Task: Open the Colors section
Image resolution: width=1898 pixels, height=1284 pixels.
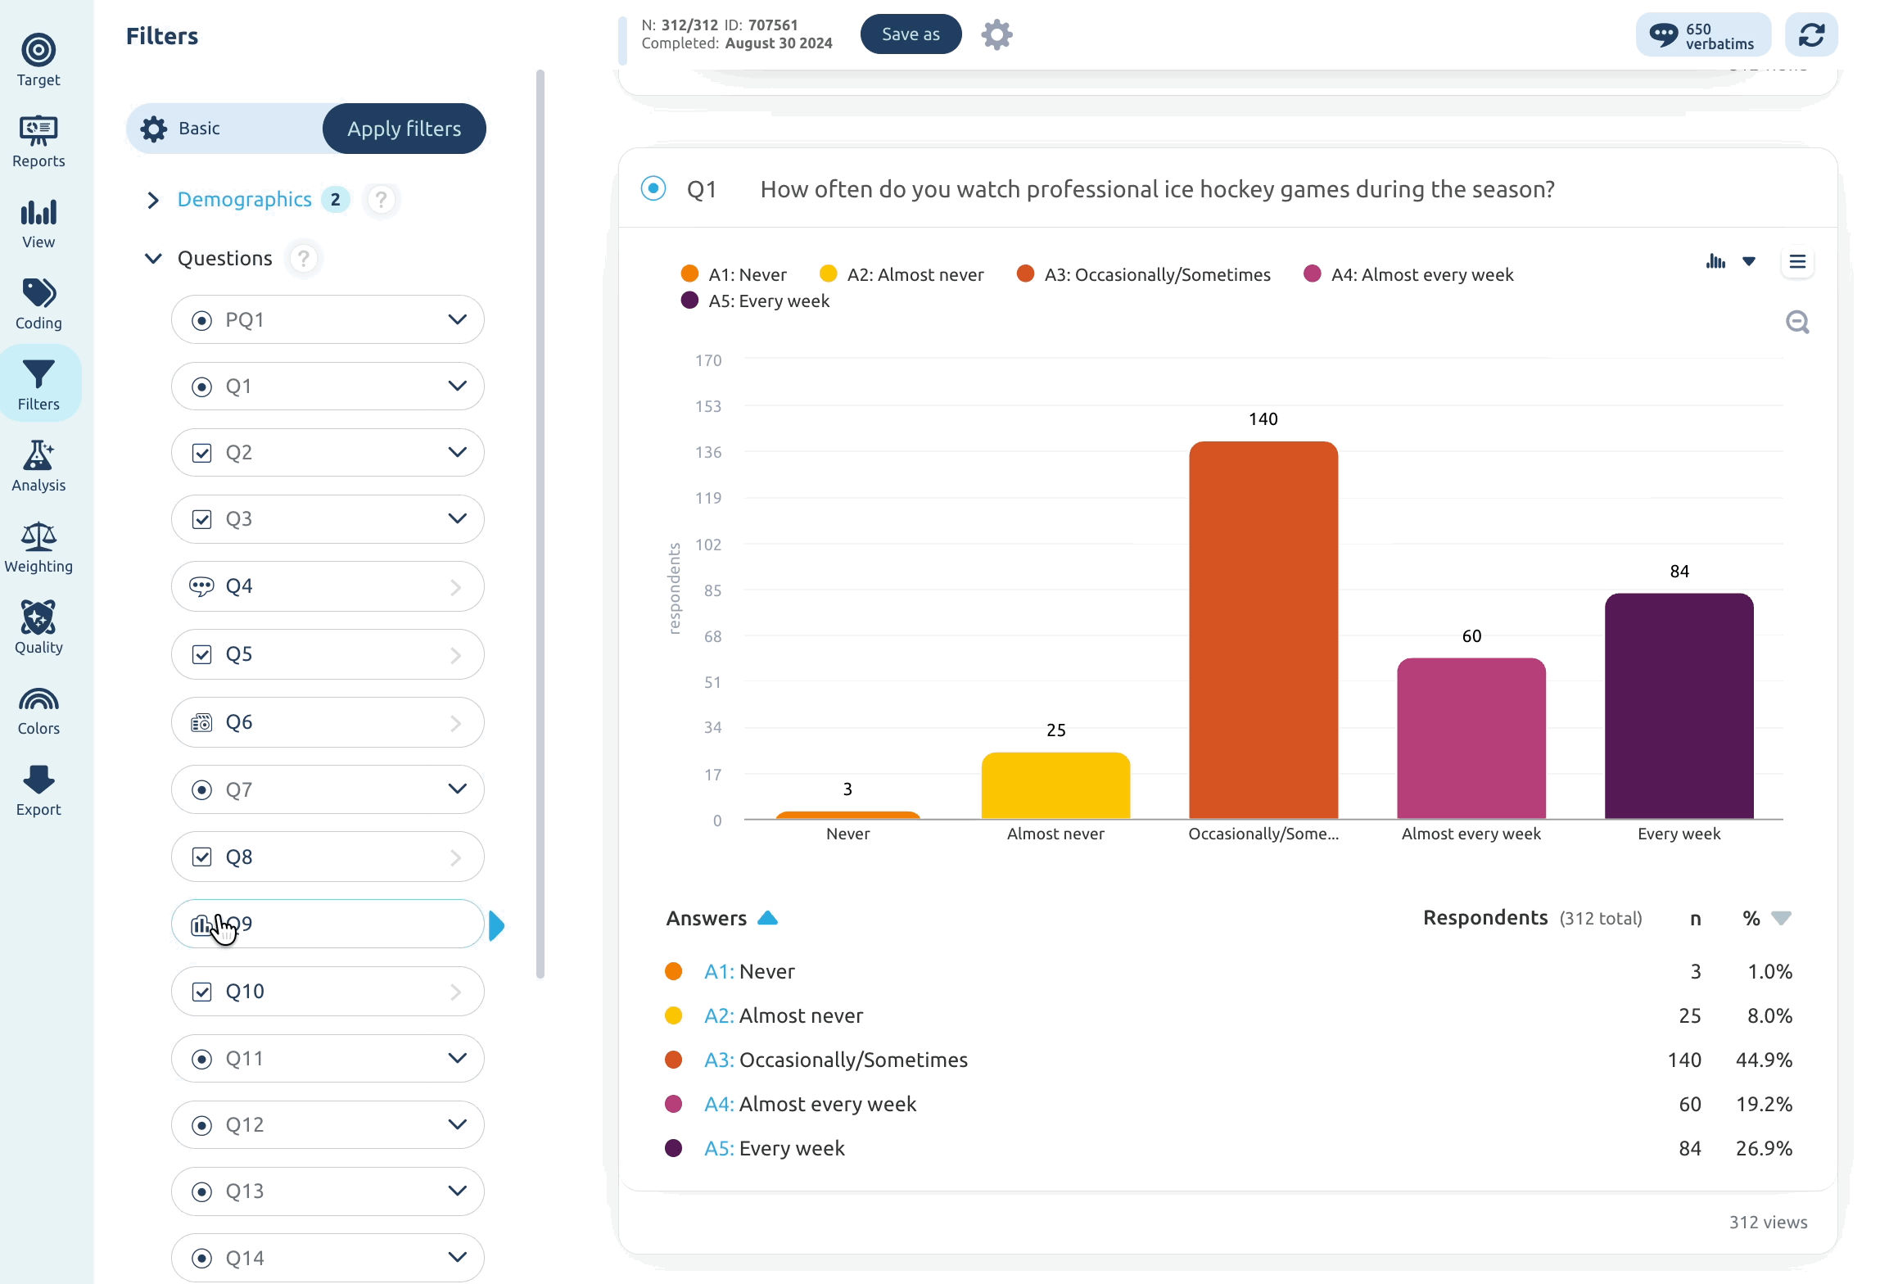Action: click(38, 709)
